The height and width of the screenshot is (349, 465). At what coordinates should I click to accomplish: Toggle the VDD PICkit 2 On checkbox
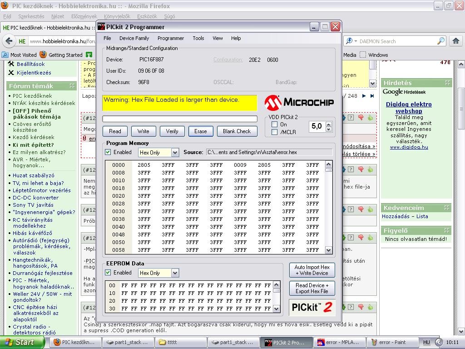click(x=275, y=125)
